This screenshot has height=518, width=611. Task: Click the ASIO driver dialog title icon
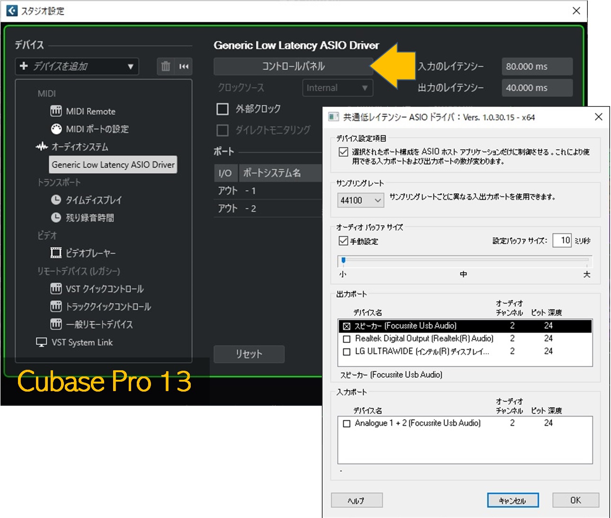(333, 117)
